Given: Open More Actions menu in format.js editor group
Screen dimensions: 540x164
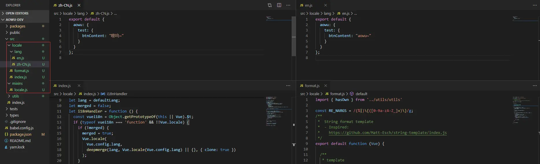Looking at the screenshot, I should (535, 86).
